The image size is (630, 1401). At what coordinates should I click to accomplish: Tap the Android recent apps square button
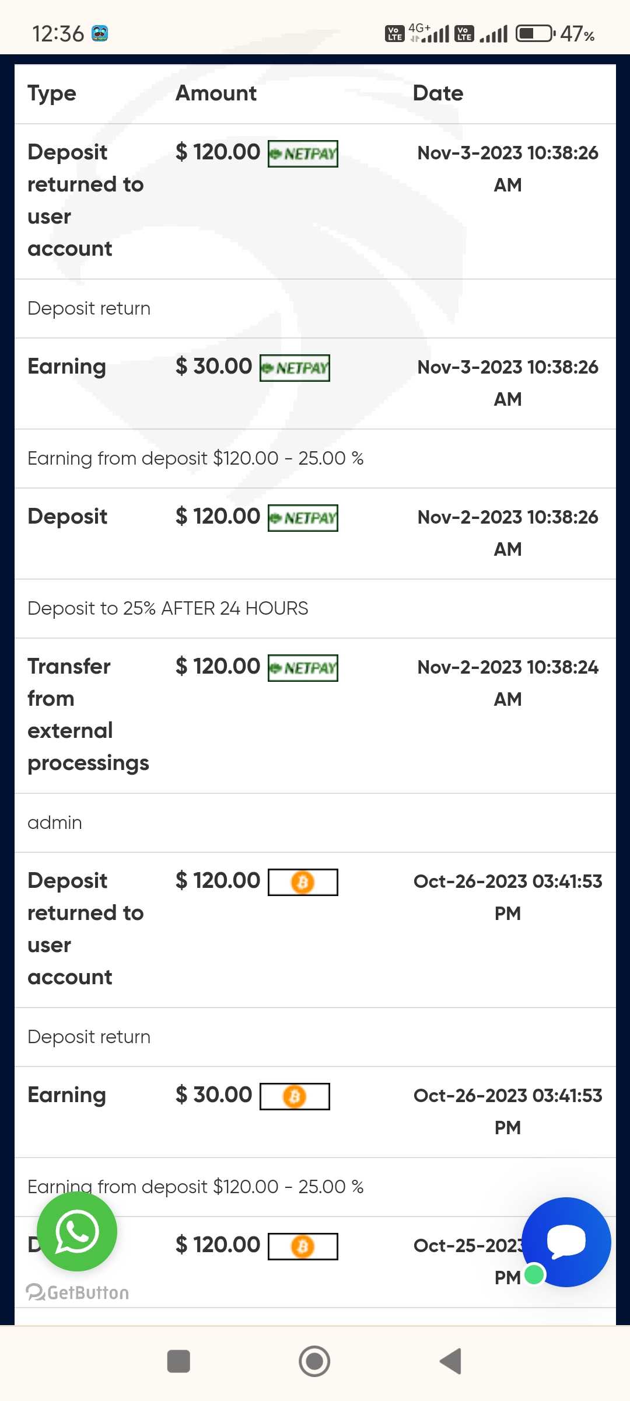pos(178,1361)
